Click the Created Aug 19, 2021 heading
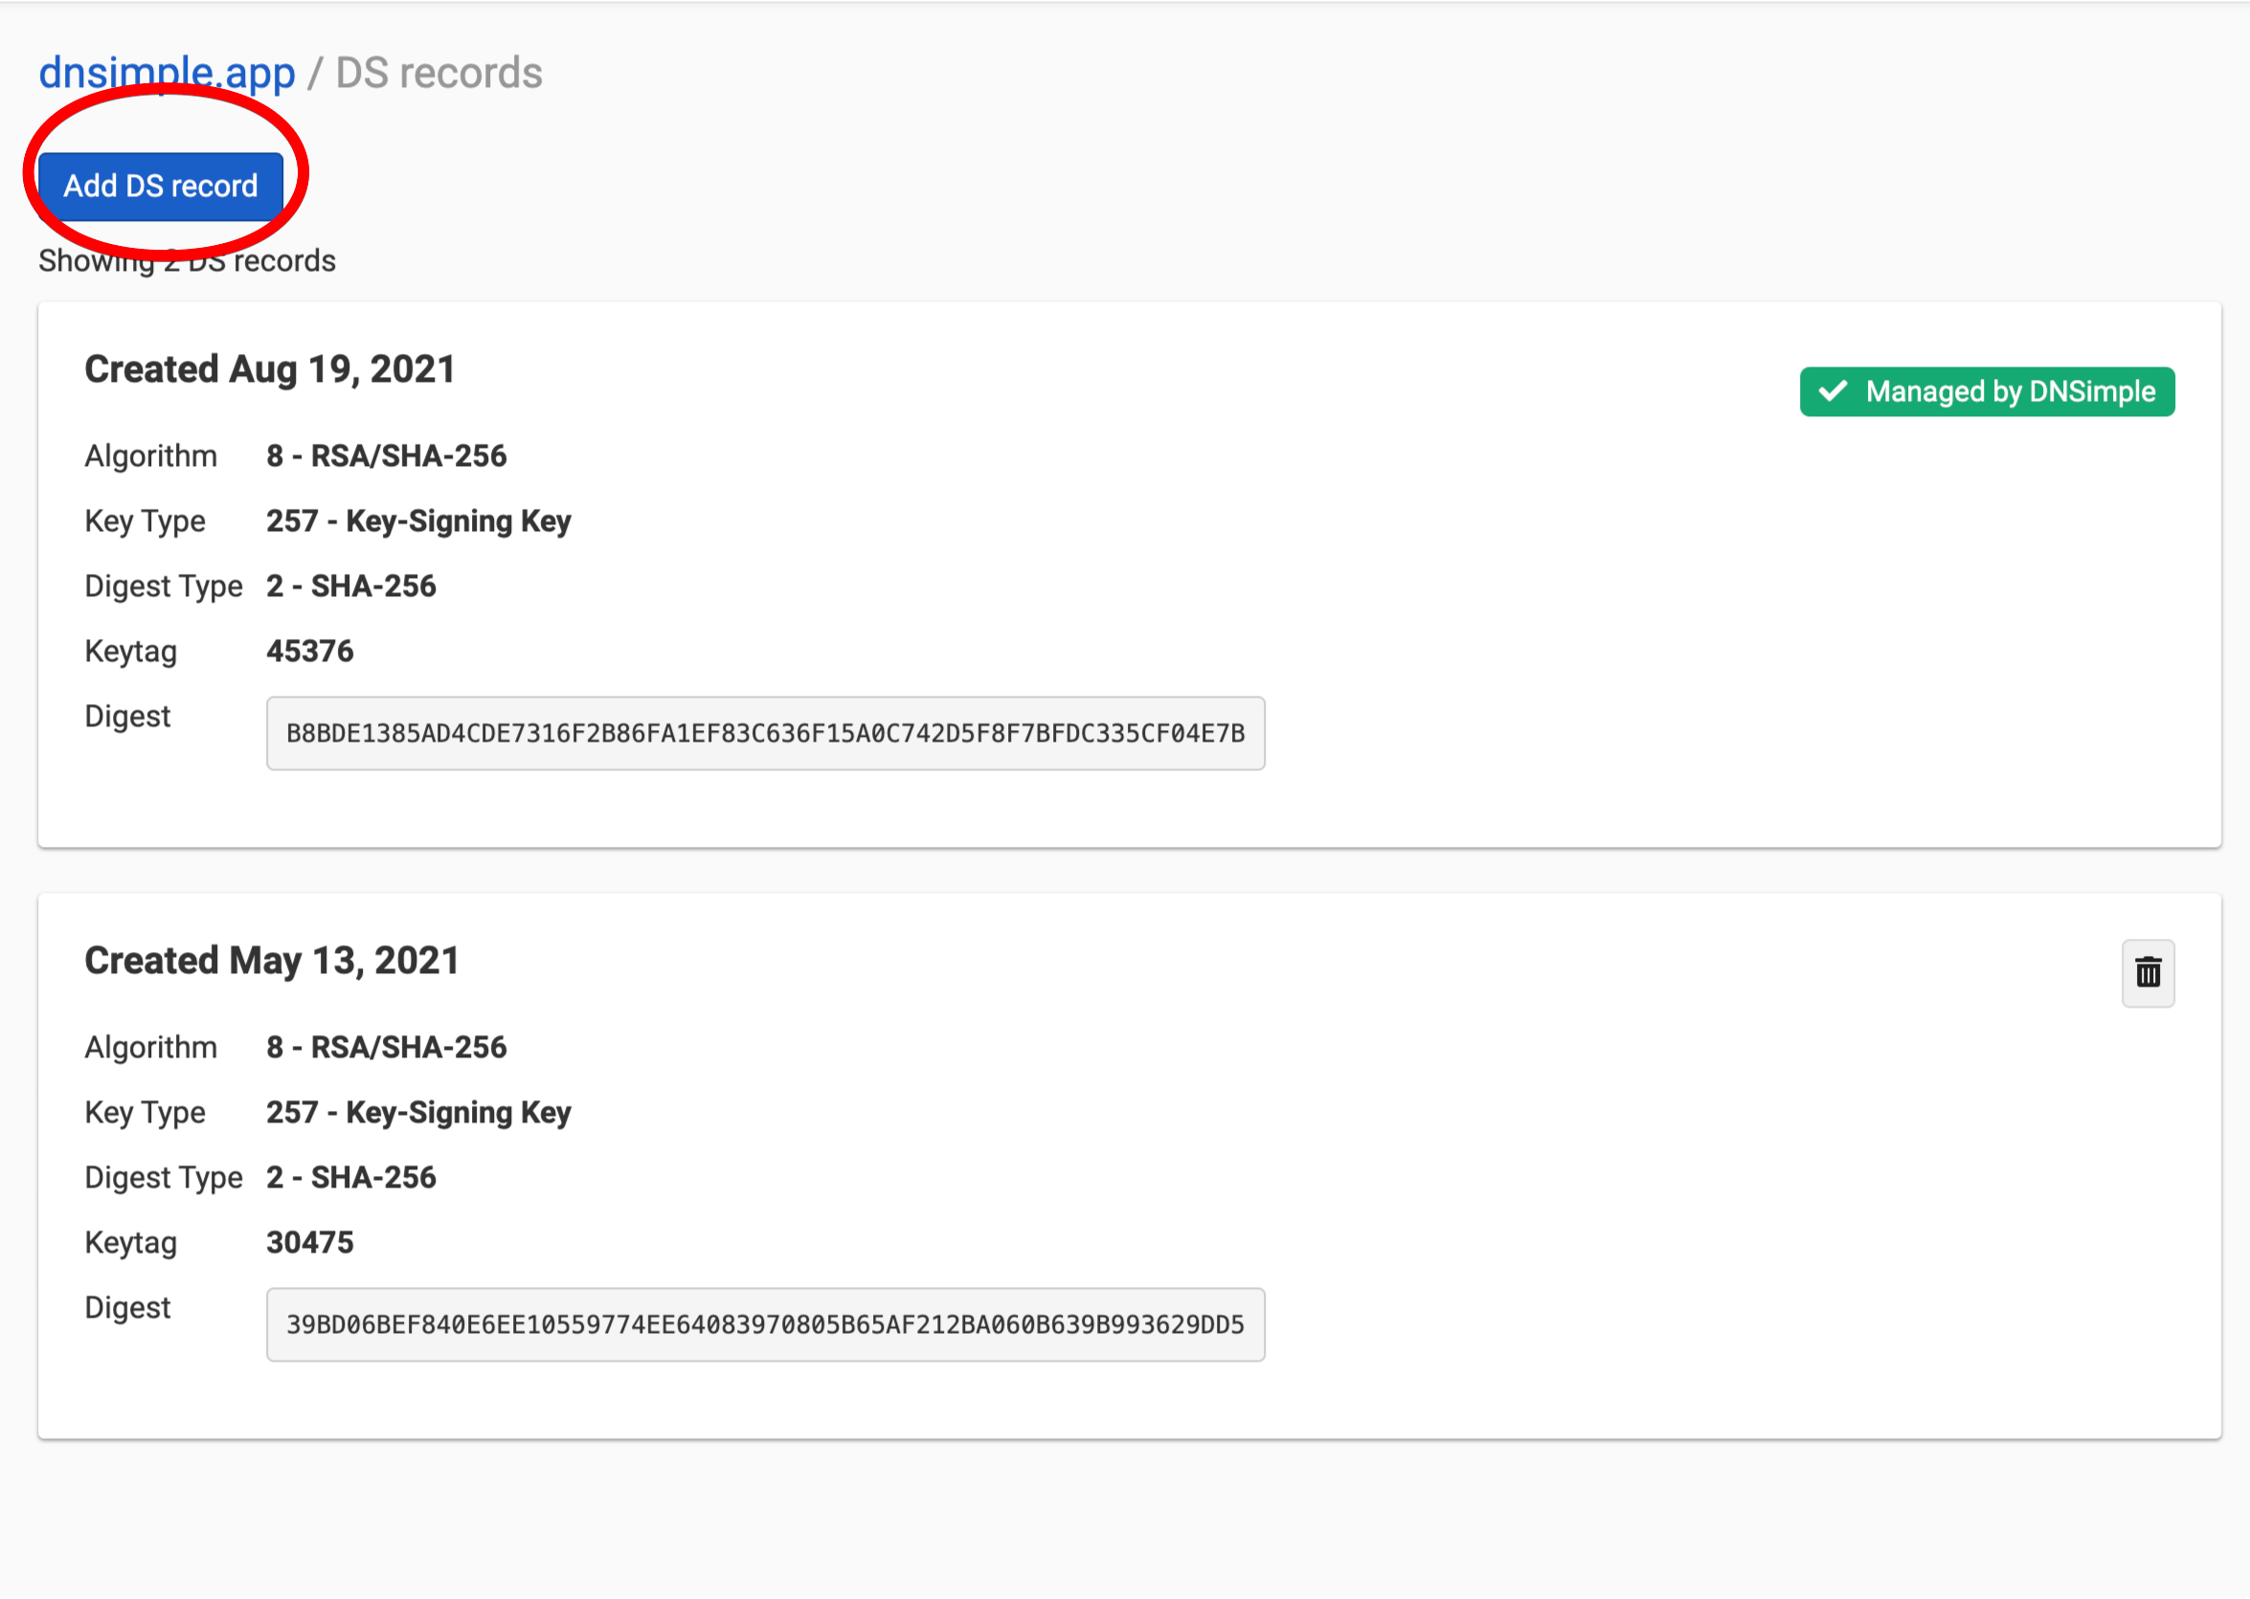This screenshot has height=1599, width=2250. pos(270,369)
